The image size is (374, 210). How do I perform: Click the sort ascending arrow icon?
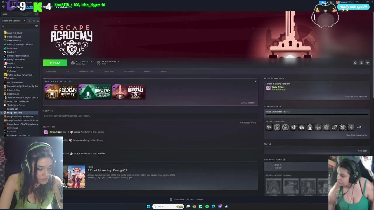pos(29,21)
